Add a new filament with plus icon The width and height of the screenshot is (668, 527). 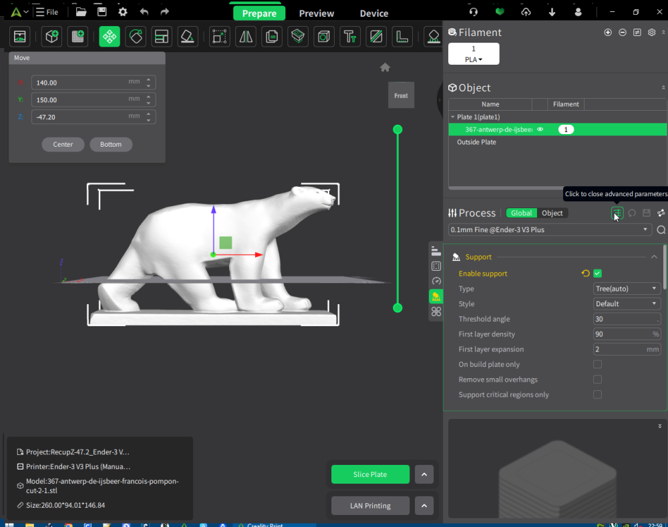pos(608,32)
